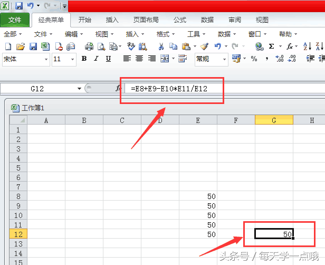Open the AutoSum dropdown arrow

(x=280, y=46)
